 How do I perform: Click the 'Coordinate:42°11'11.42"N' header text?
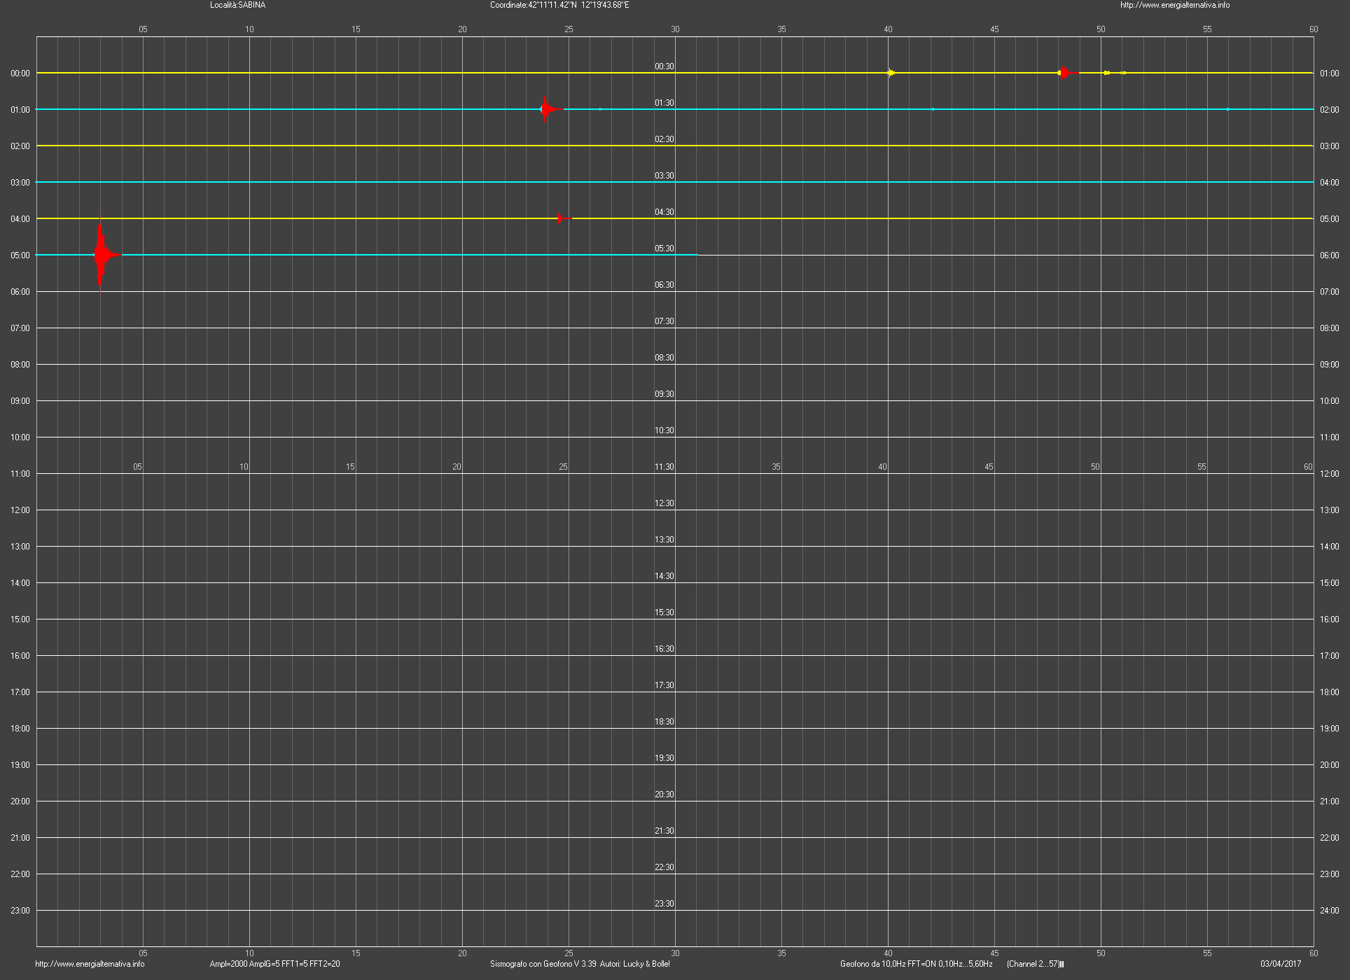[x=534, y=5]
